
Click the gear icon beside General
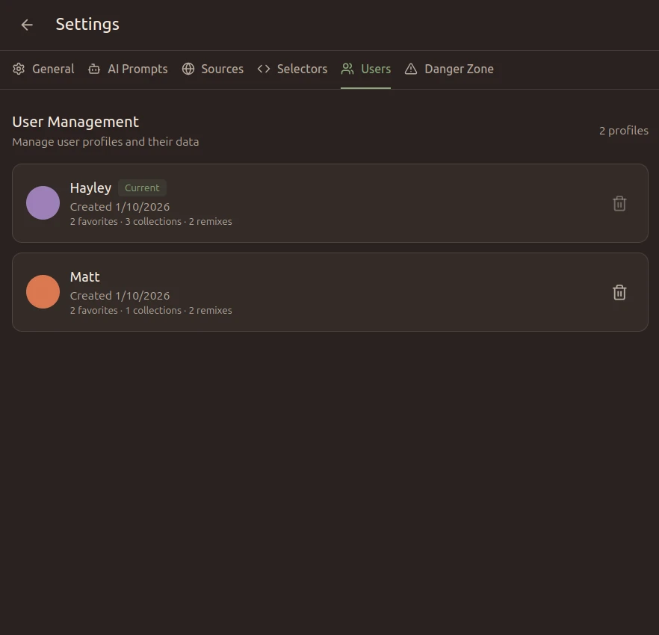click(x=19, y=69)
